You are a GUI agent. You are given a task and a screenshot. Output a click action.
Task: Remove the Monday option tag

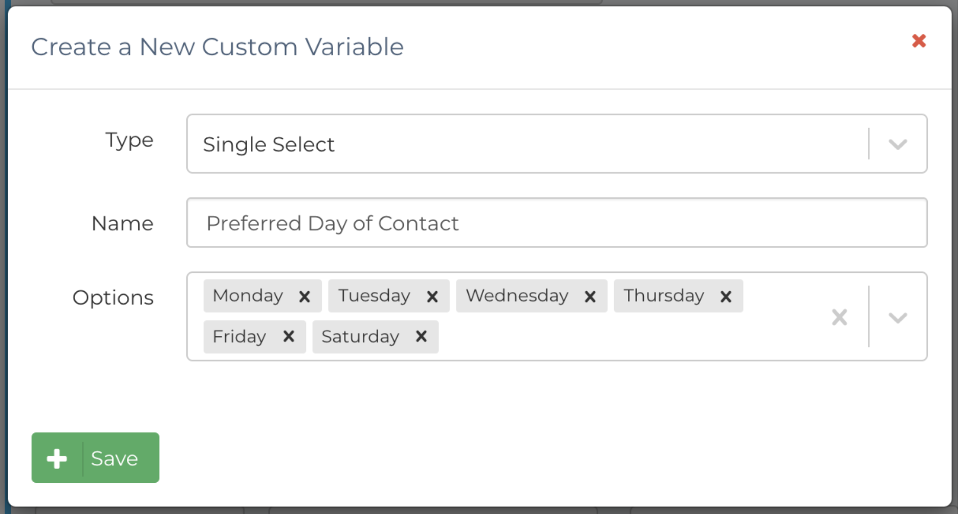tap(304, 296)
